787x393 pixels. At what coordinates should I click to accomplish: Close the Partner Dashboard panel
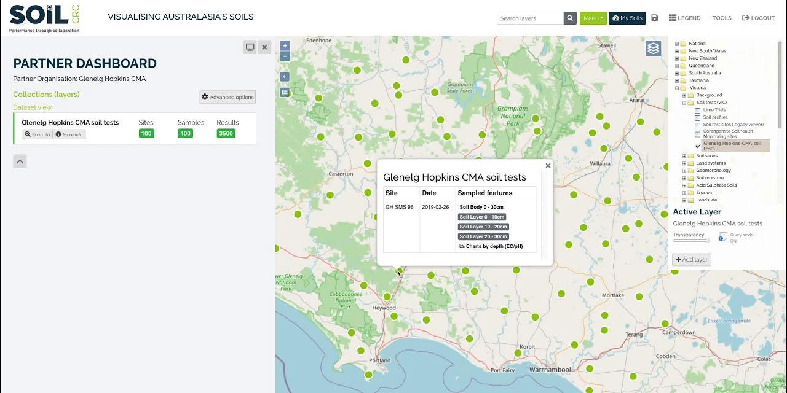pyautogui.click(x=264, y=47)
